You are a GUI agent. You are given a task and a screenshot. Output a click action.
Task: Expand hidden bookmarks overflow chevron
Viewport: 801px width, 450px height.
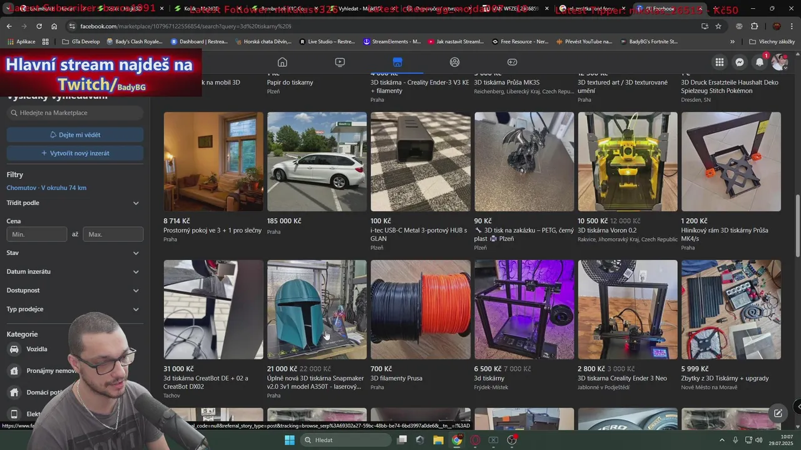(732, 42)
